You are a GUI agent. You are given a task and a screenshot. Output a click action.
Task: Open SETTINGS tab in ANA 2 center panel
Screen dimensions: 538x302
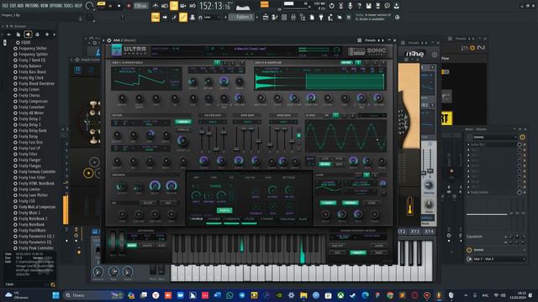(x=289, y=178)
